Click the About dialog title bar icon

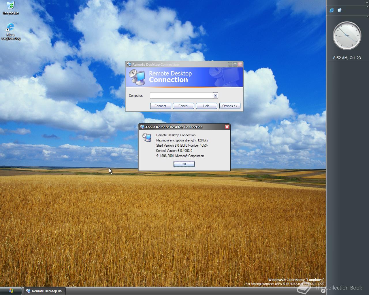pyautogui.click(x=142, y=127)
